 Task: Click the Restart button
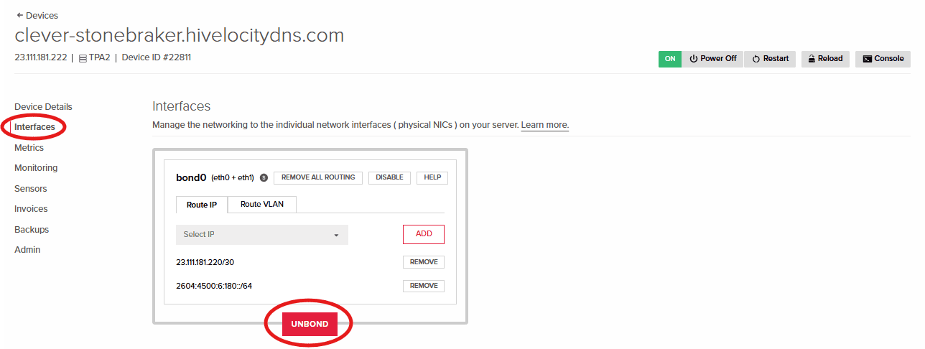(770, 59)
